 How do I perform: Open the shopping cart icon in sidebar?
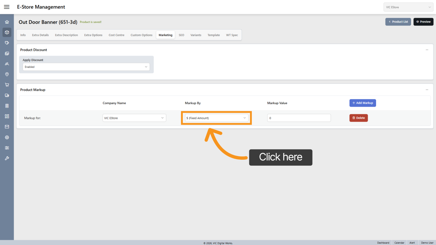coord(7,85)
